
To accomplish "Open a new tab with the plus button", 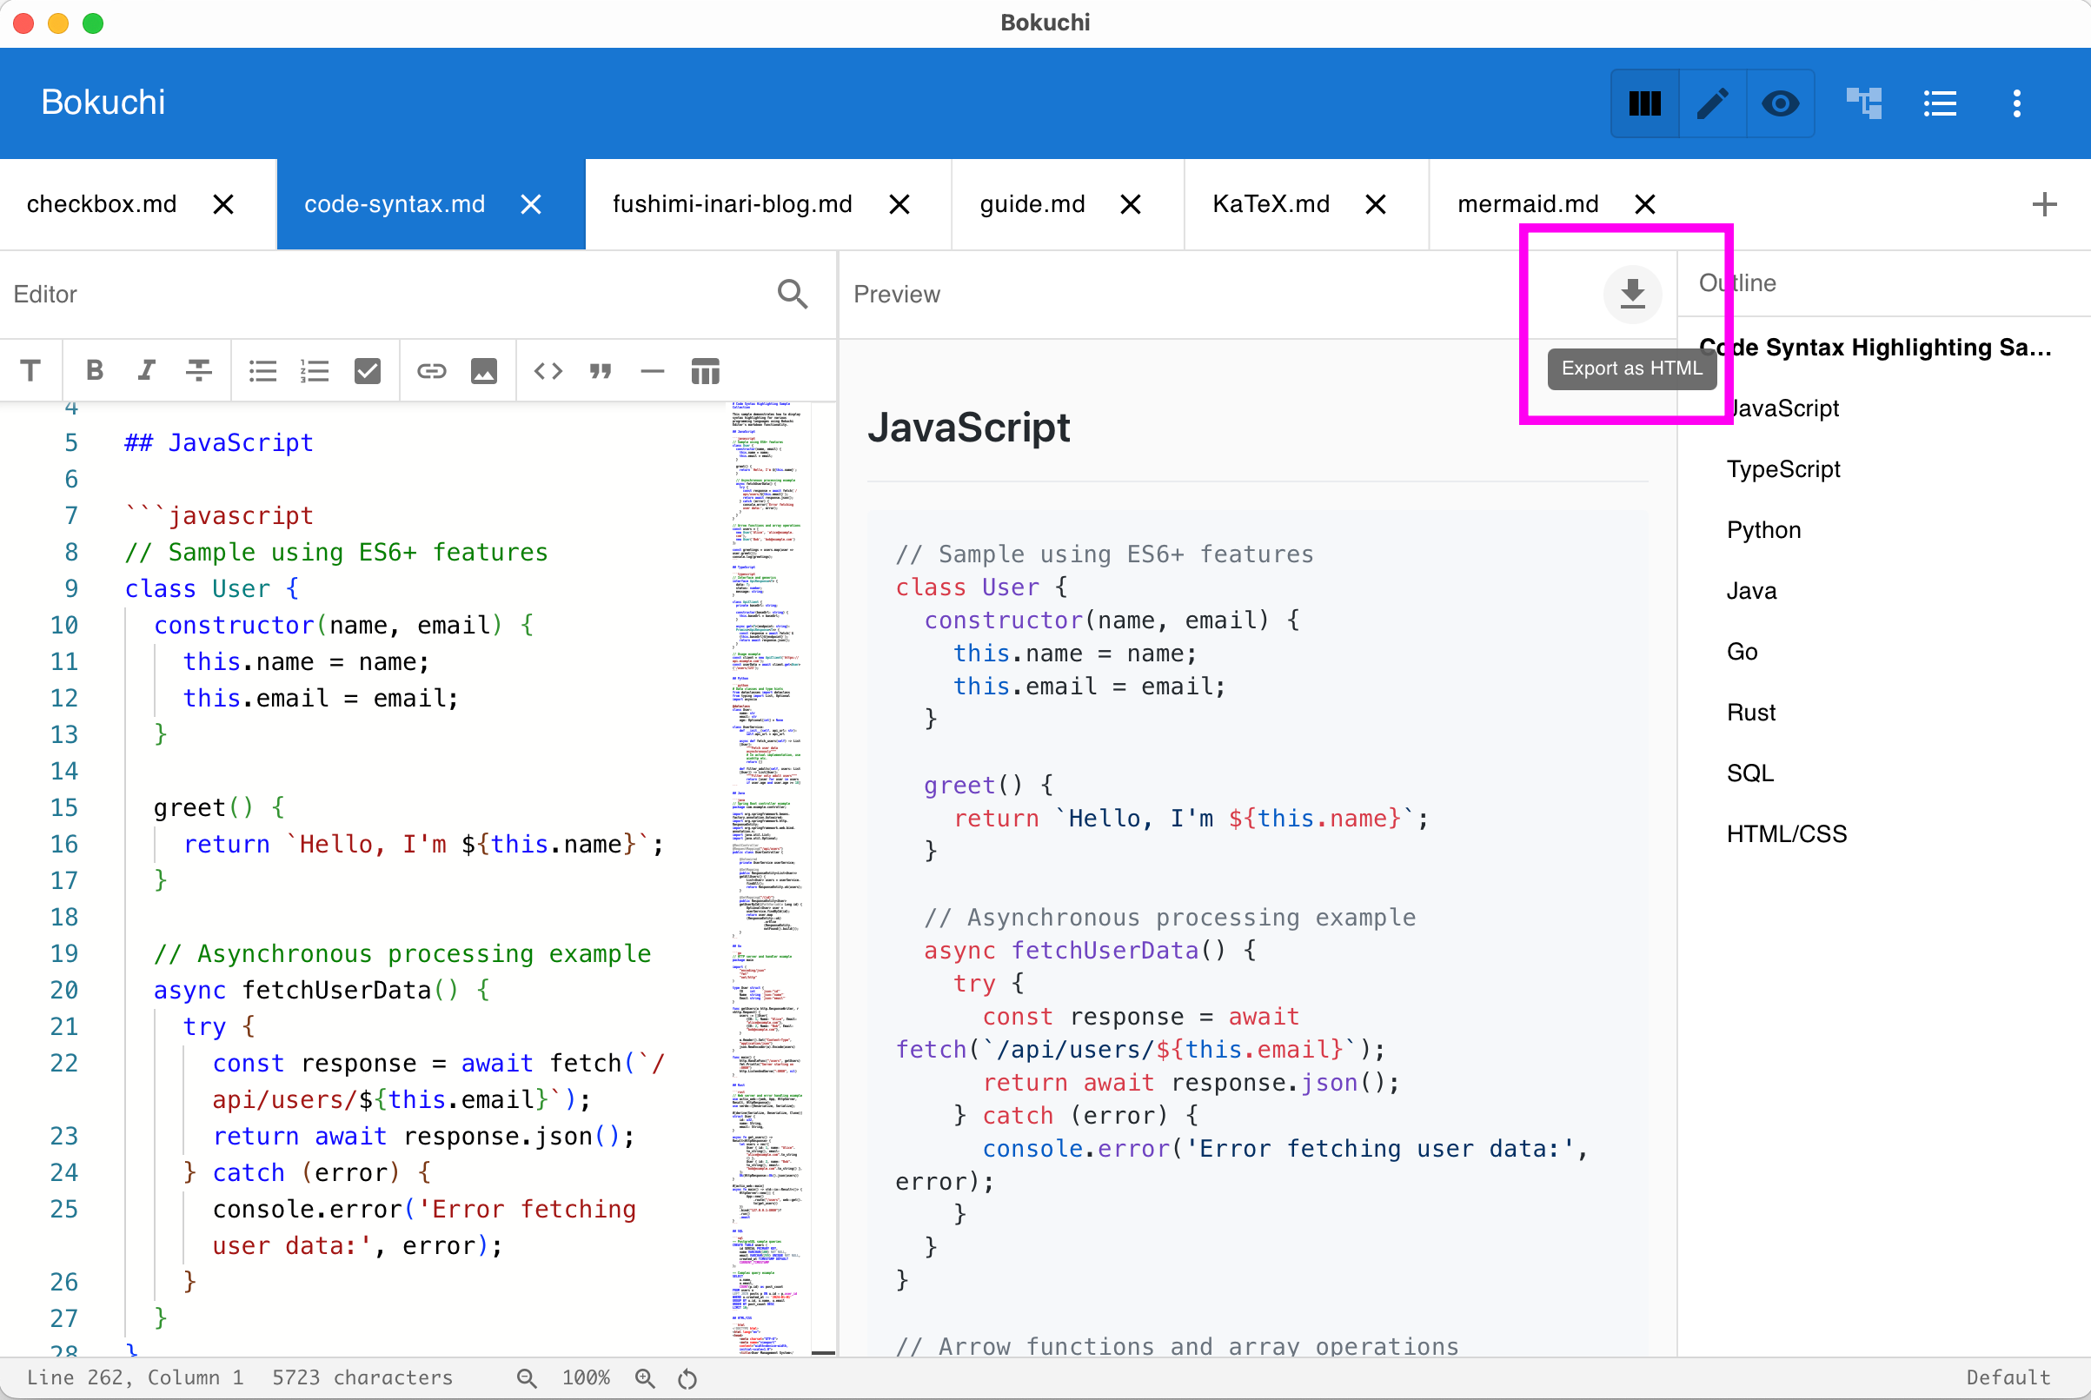I will (x=2044, y=203).
